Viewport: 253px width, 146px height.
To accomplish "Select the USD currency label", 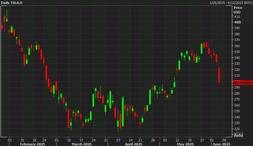I will [x=237, y=12].
